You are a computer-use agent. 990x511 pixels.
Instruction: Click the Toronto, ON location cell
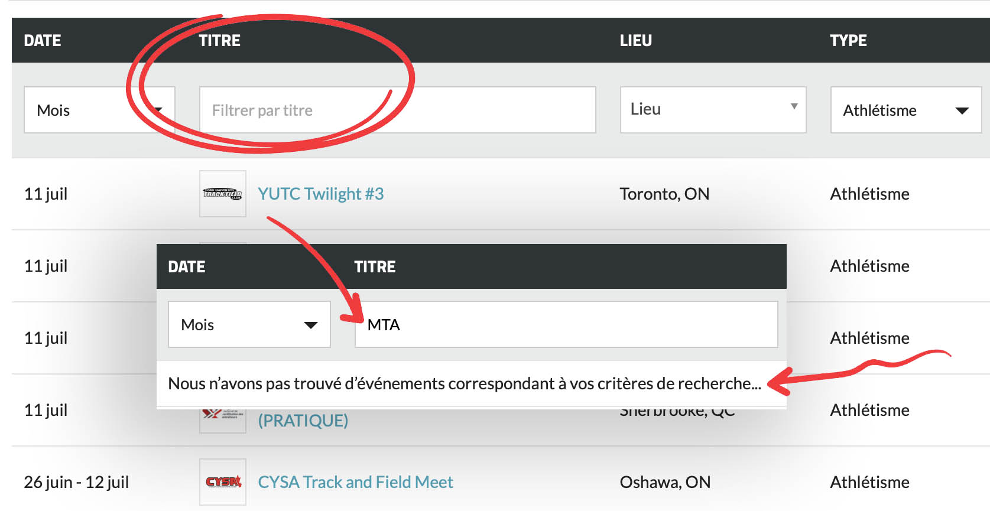tap(664, 194)
